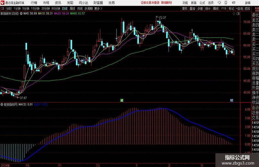Viewport: 259px width, 167px height.
Task: Click the 叠加 overlay button
Action: pos(192,9)
